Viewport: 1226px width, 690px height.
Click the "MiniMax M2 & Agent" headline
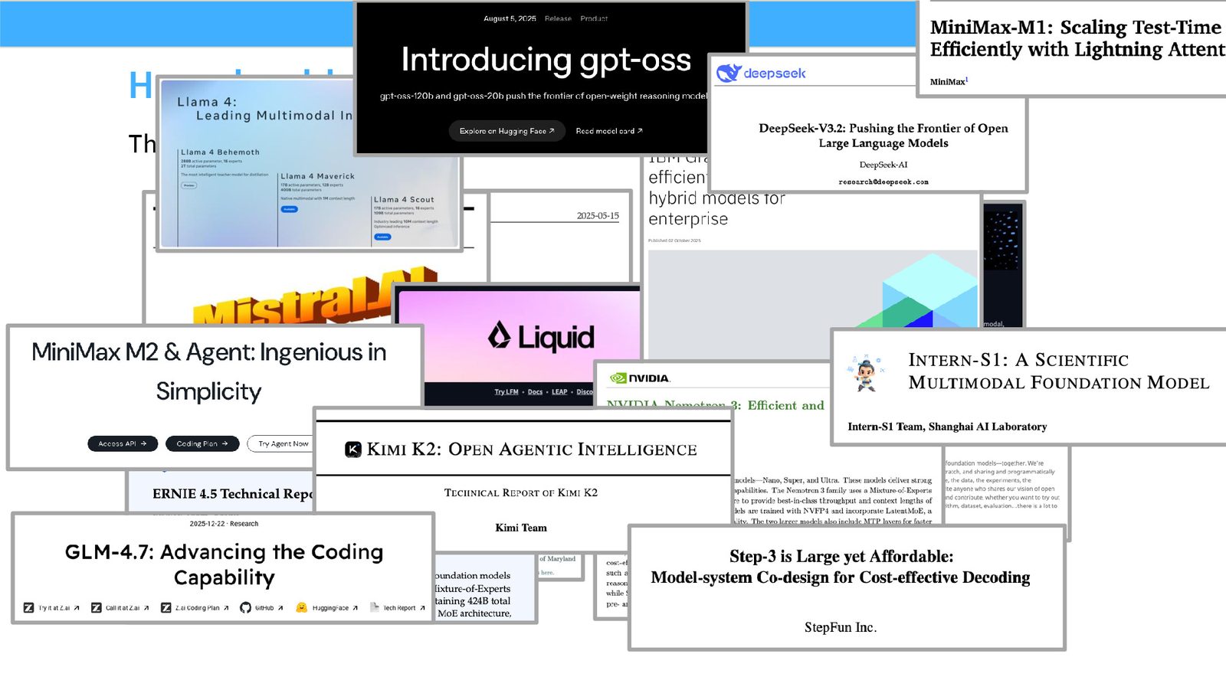pos(208,371)
